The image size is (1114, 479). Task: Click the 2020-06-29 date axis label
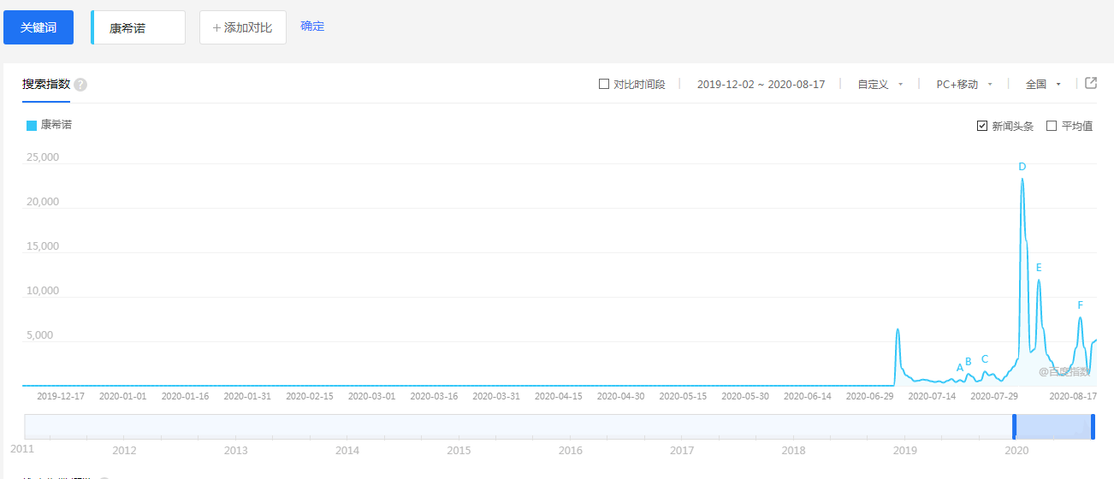869,396
